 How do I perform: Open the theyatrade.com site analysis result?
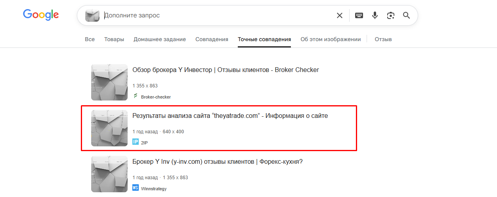click(230, 116)
